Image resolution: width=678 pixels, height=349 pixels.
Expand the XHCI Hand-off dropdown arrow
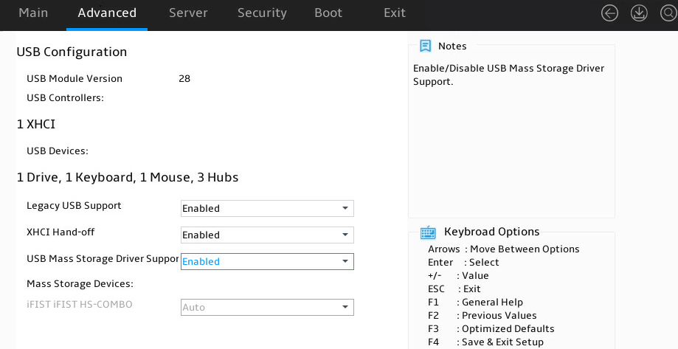345,235
